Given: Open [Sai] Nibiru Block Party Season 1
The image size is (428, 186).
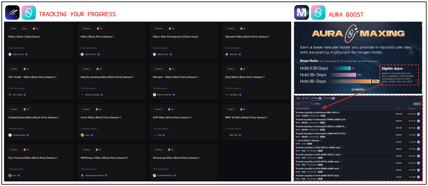Looking at the screenshot, I should tap(256, 81).
